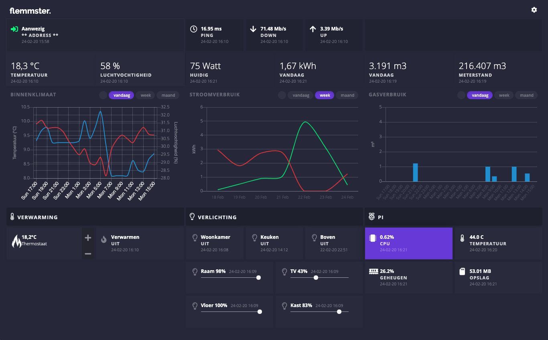
Task: Click the flemmster. logo
Action: click(30, 11)
